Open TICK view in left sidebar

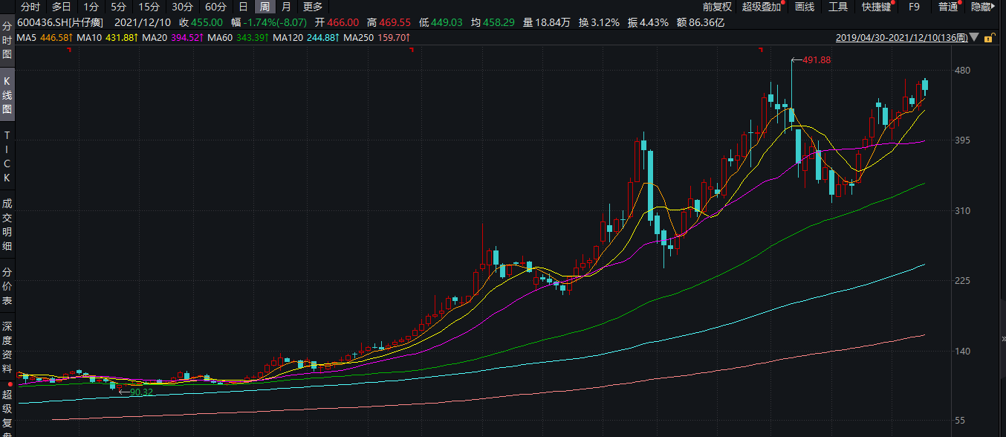click(7, 157)
